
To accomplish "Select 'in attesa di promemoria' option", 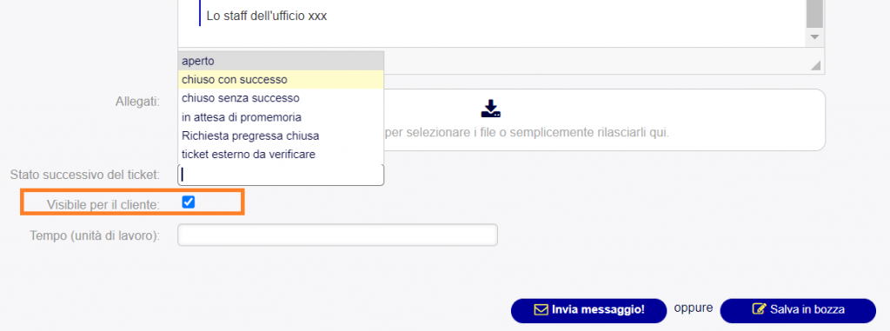I will pyautogui.click(x=281, y=117).
